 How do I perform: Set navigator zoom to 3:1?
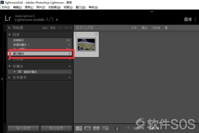[67, 28]
